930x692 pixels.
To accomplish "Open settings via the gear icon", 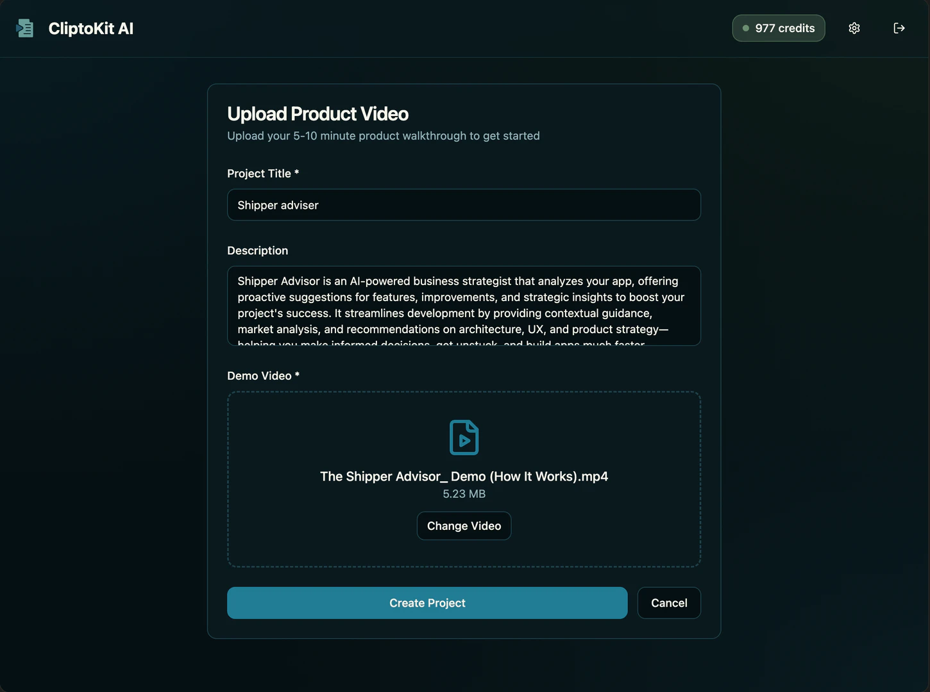I will (854, 28).
